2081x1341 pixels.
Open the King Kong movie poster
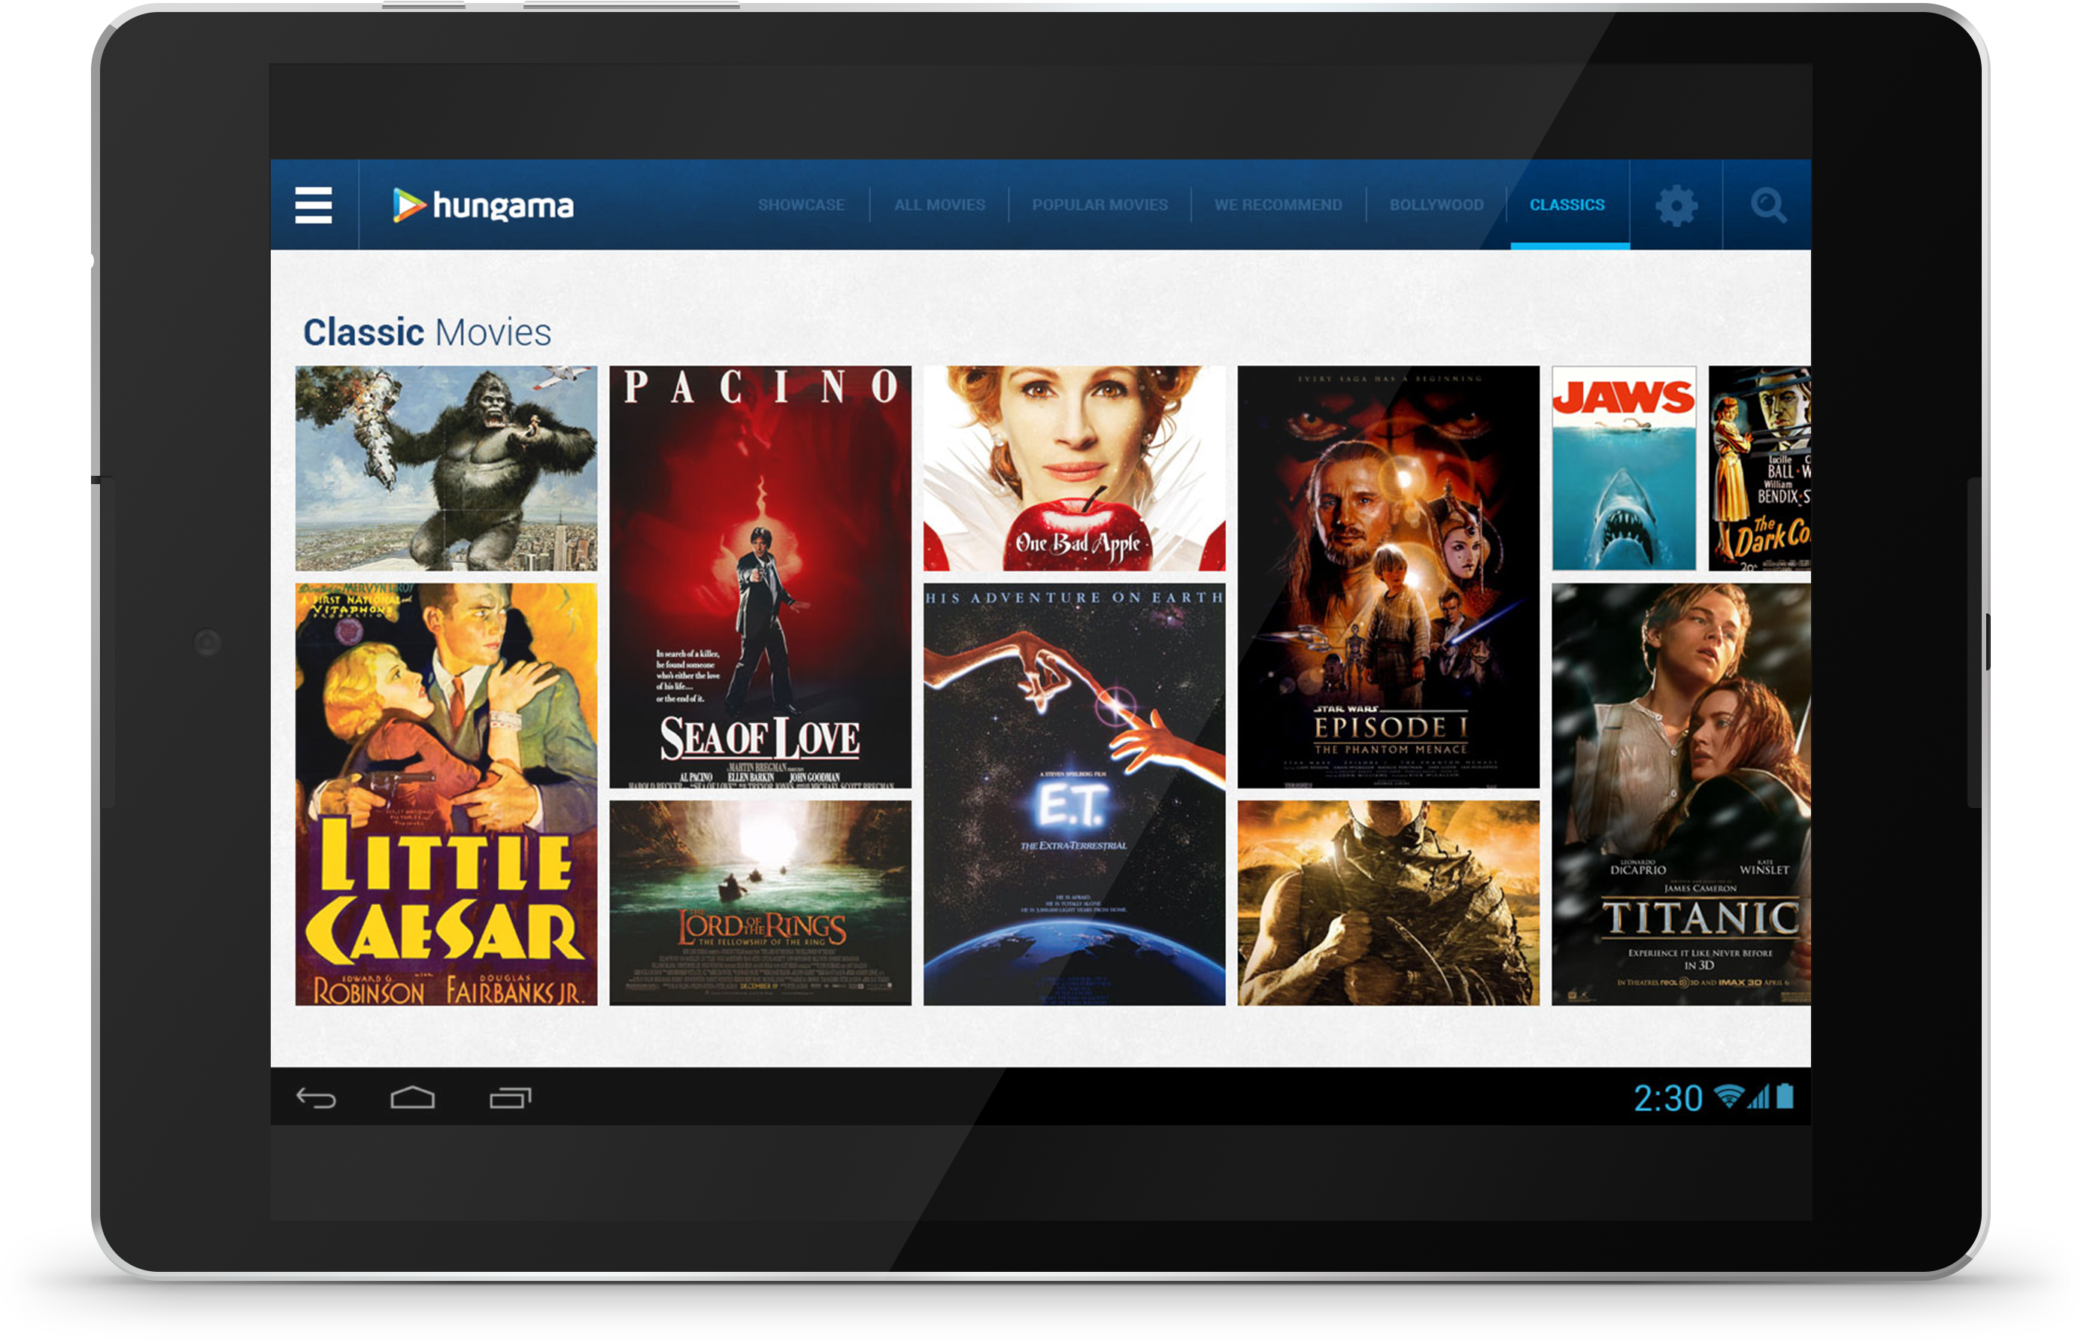[x=446, y=468]
